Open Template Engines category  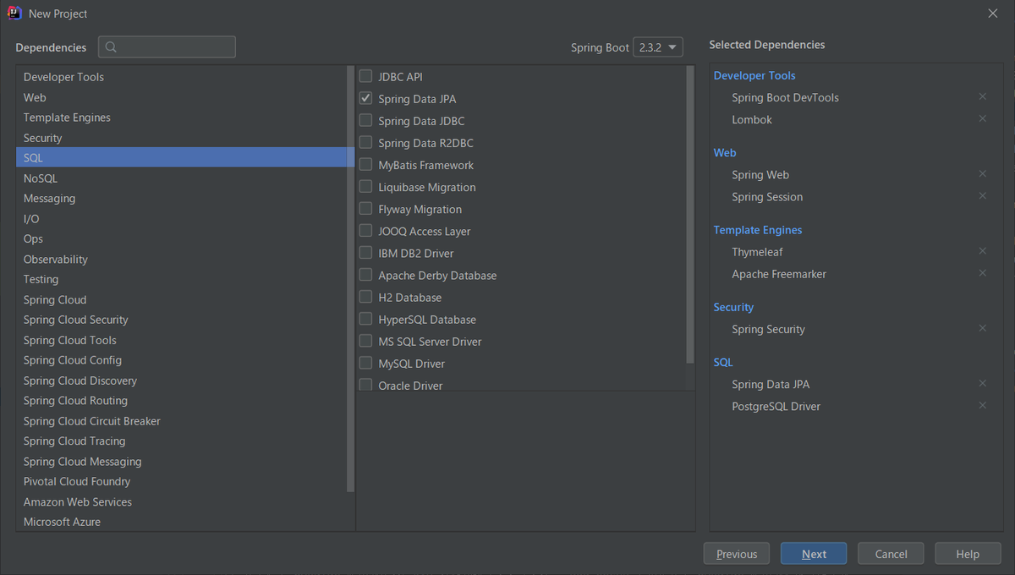[181, 118]
